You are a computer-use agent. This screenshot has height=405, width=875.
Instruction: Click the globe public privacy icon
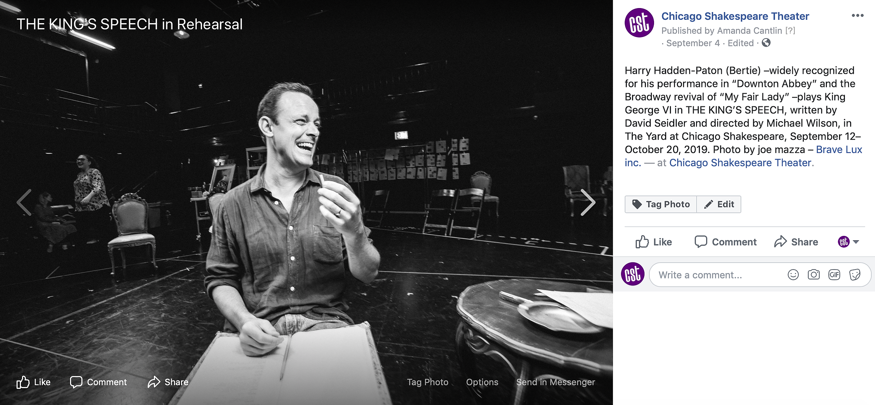click(766, 43)
